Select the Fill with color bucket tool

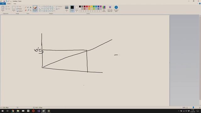(x=28, y=8)
